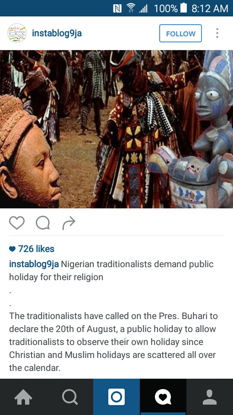Tap the NFC status bar icon

117,9
